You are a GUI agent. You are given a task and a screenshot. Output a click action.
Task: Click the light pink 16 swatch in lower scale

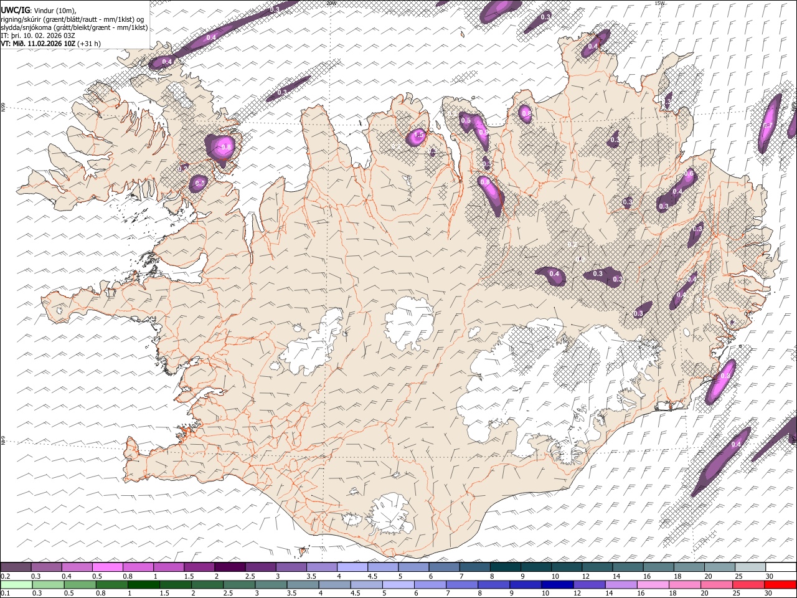653,585
